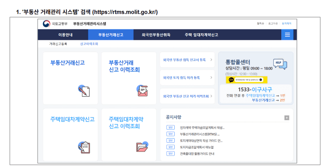Open the hamburger menu icon

[x=287, y=35]
